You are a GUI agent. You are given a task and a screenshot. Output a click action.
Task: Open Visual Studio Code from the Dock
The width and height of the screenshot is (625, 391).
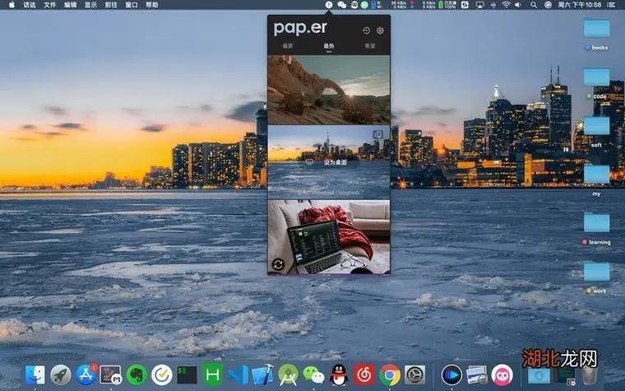pos(238,375)
